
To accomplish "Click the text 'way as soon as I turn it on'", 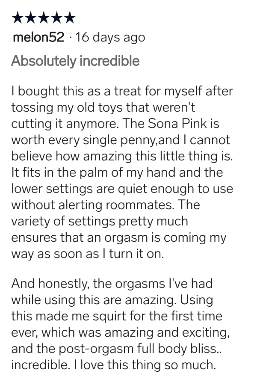I will (x=87, y=254).
